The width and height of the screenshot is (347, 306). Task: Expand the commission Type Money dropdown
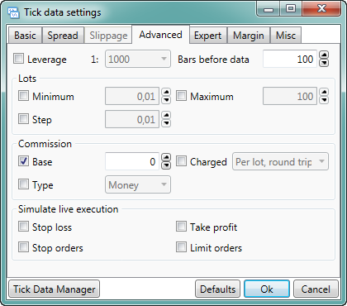[x=138, y=184]
